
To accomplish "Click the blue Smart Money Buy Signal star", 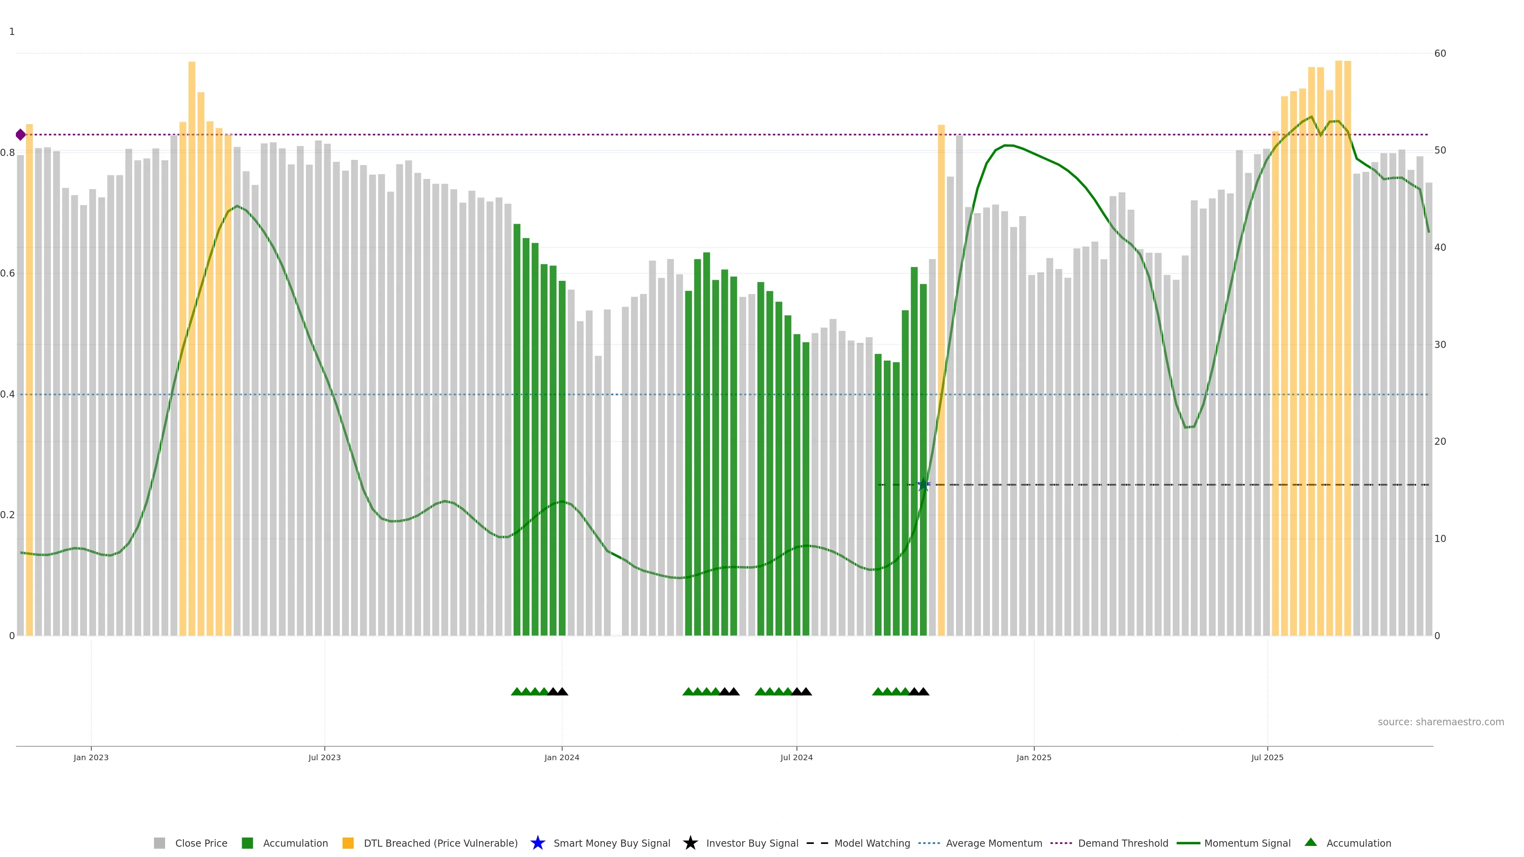I will [x=537, y=843].
